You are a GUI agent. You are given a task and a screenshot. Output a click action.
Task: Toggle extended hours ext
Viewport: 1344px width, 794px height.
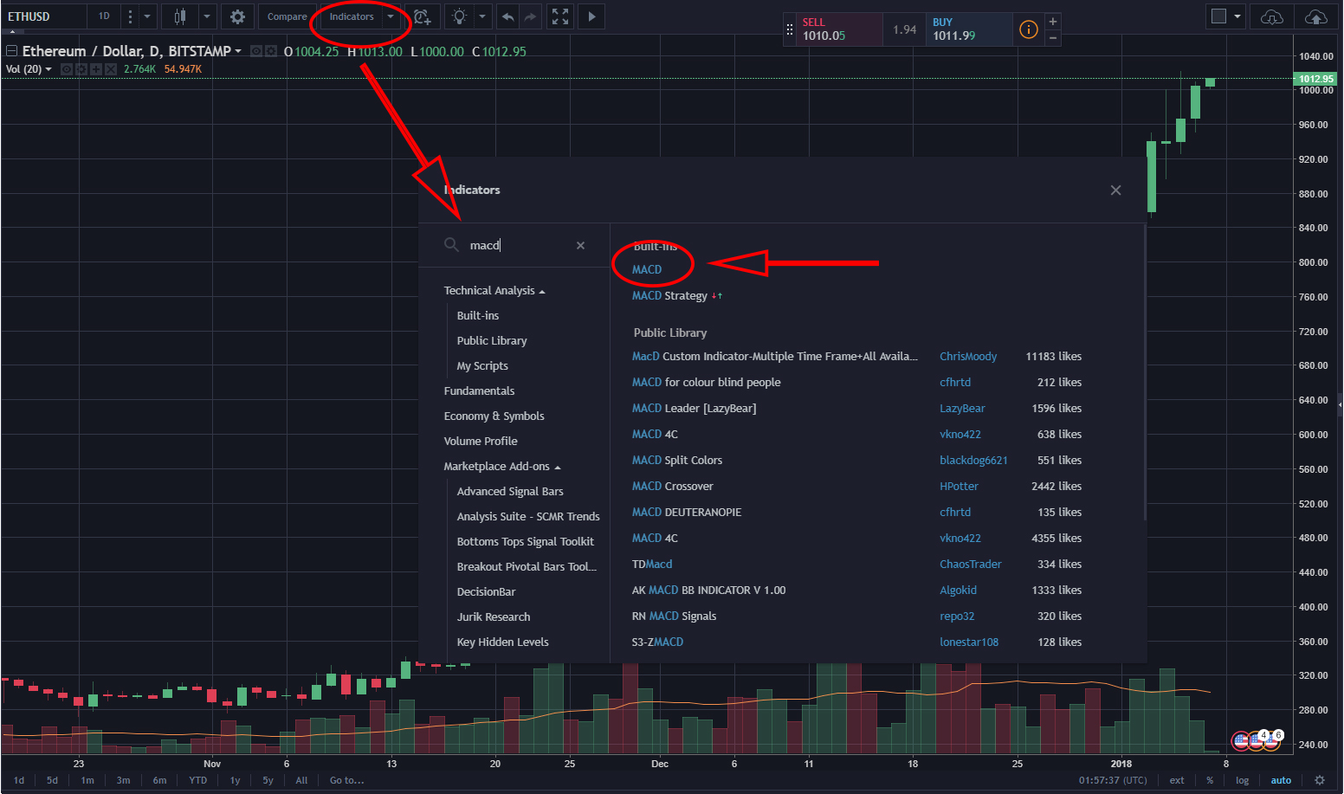1177,780
